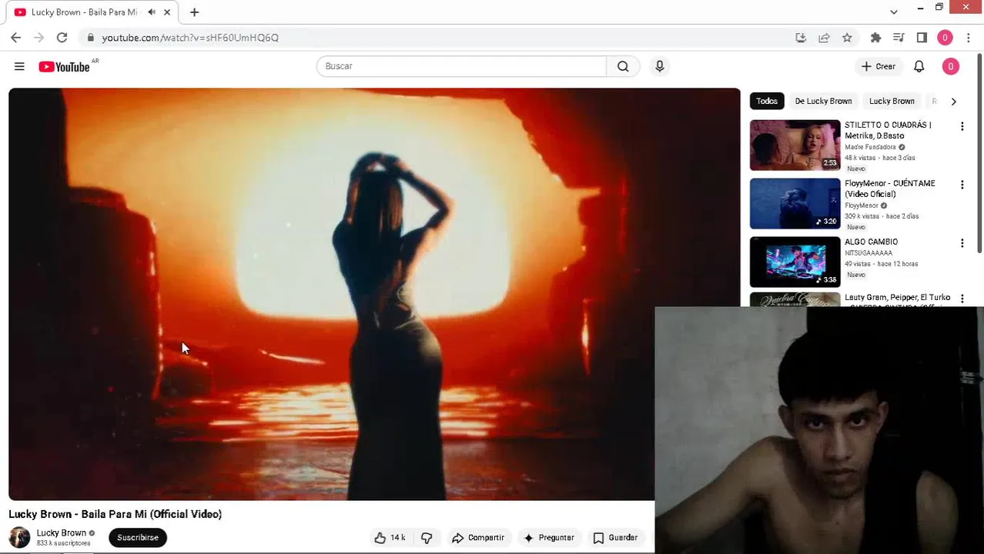Install app icon in address bar
Viewport: 984px width, 554px height.
pos(801,37)
